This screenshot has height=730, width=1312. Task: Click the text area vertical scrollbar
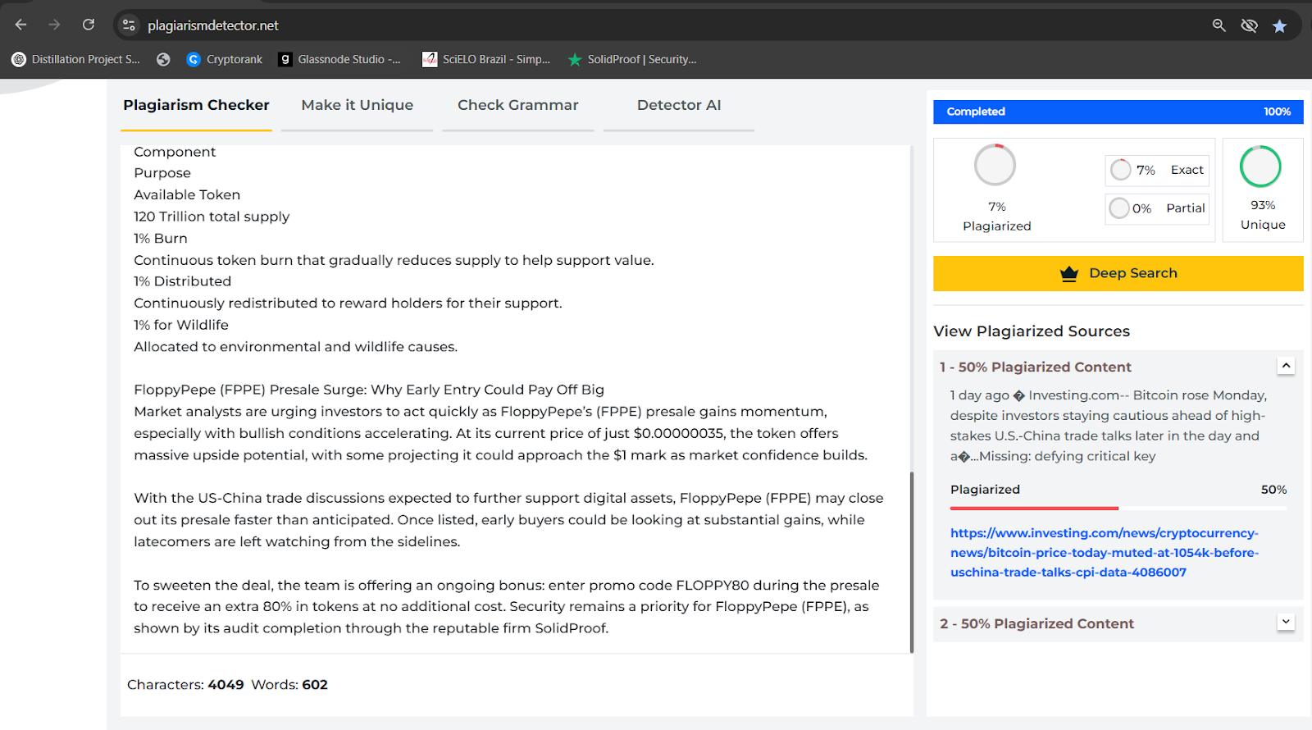[x=911, y=563]
